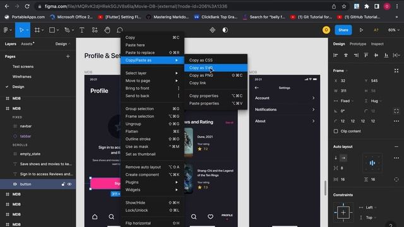Switch to the Prototype tab
Image resolution: width=404 pixels, height=227 pixels.
click(x=358, y=44)
